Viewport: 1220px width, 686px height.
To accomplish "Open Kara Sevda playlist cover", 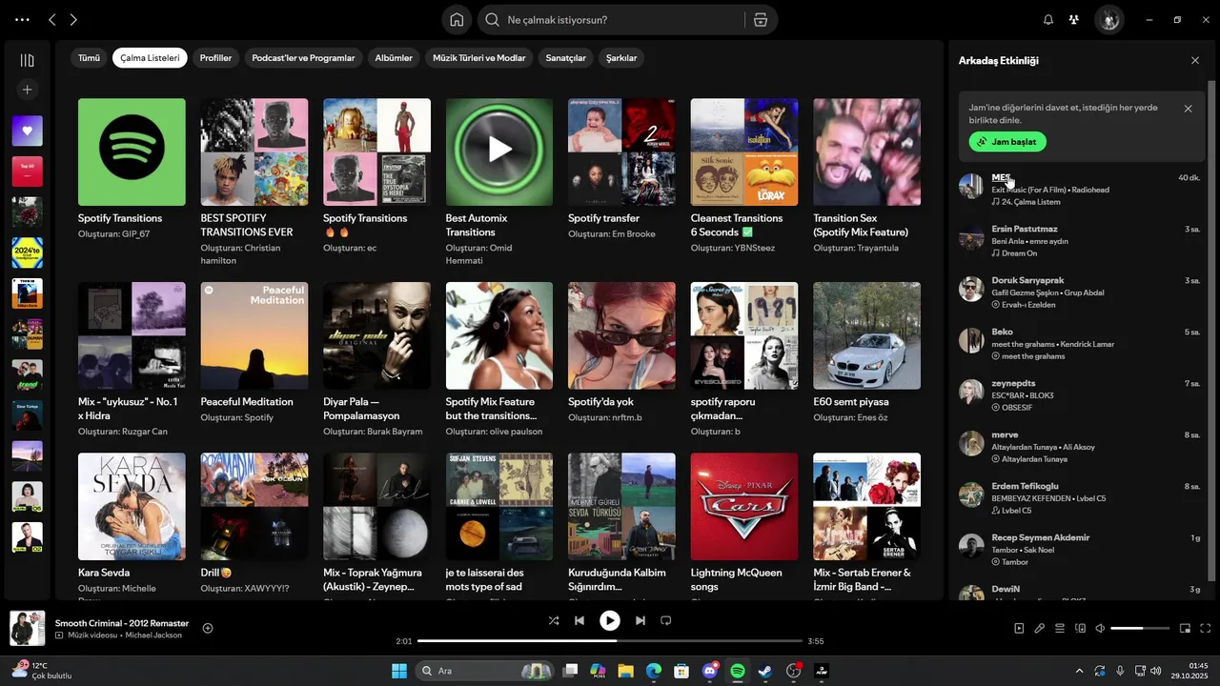I will 132,507.
